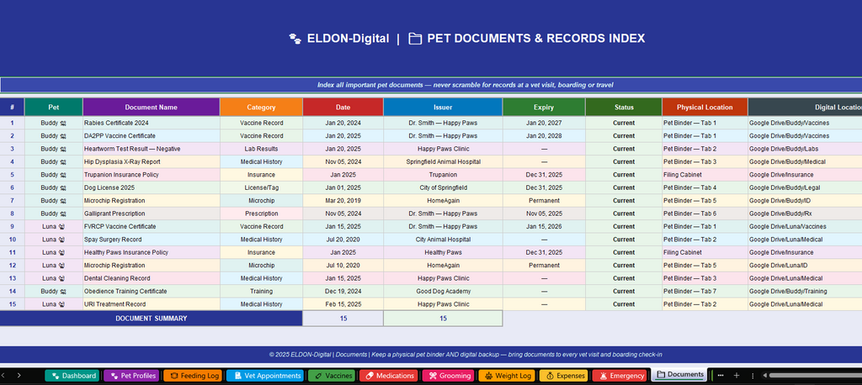The image size is (862, 385).
Task: Click the Document Name column header
Action: coord(152,107)
